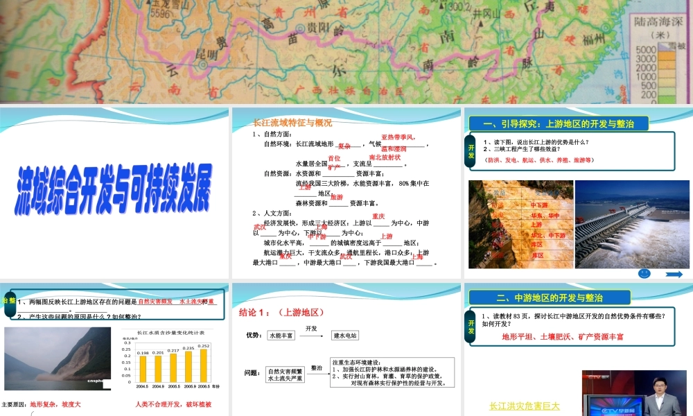Viewport: 693px width, 416px height.
Task: Click the 福州 city marker on map
Action: tap(604, 28)
